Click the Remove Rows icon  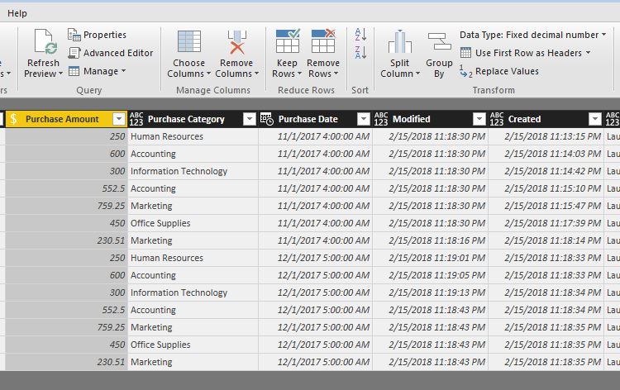[322, 43]
